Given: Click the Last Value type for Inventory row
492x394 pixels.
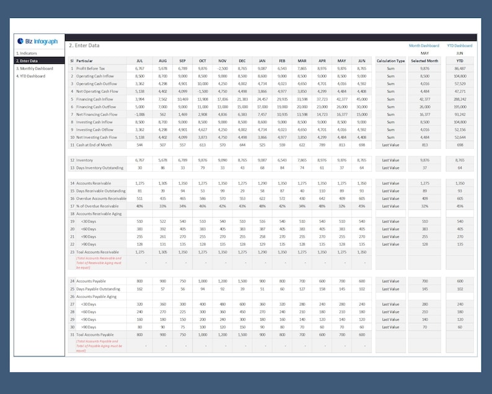Looking at the screenshot, I should [390, 160].
